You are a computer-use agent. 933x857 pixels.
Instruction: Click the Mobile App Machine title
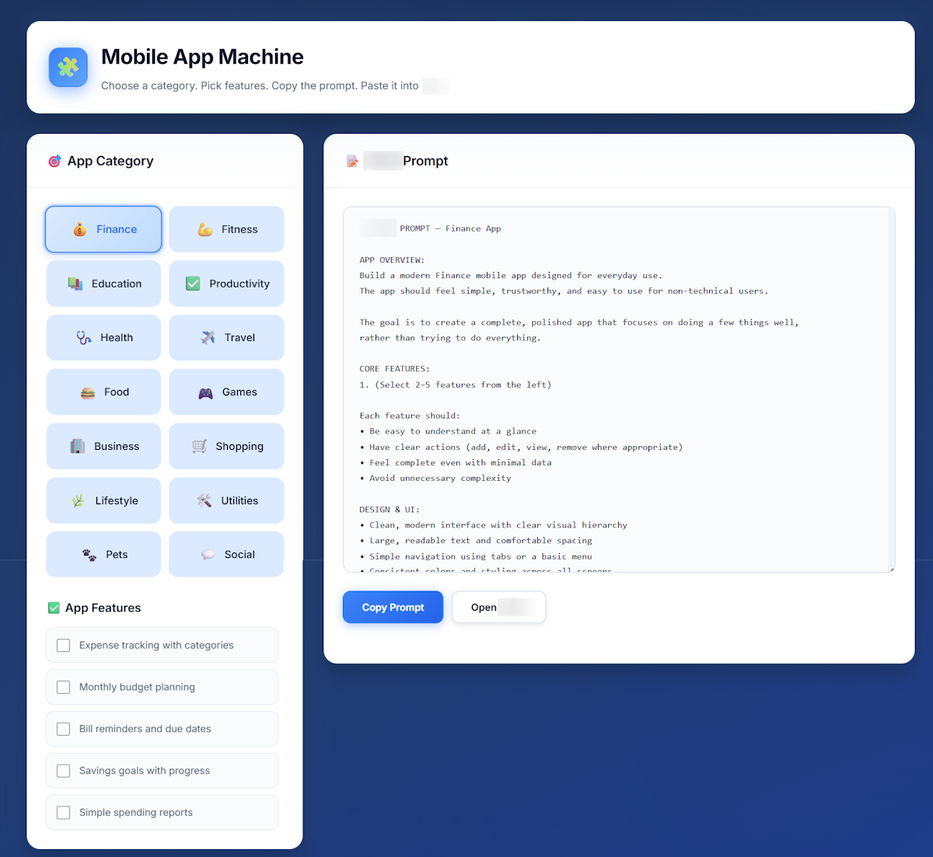(x=202, y=57)
